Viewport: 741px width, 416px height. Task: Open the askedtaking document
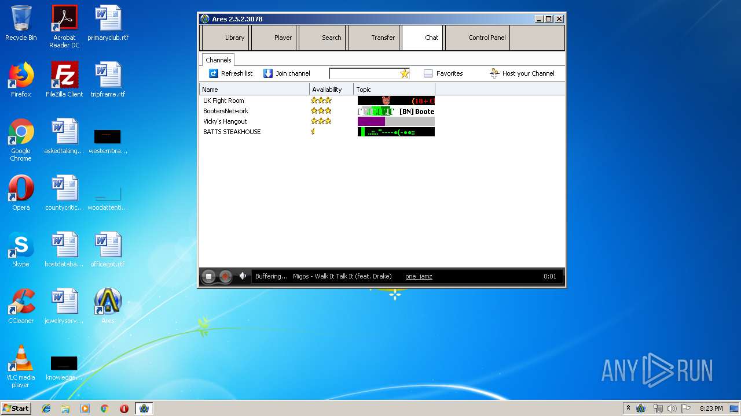[x=64, y=137]
